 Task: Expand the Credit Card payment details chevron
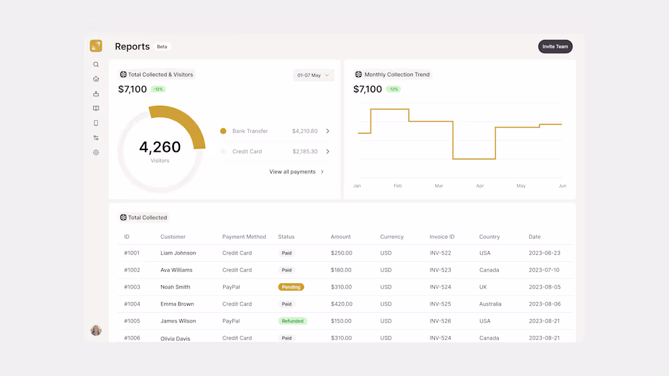point(327,151)
